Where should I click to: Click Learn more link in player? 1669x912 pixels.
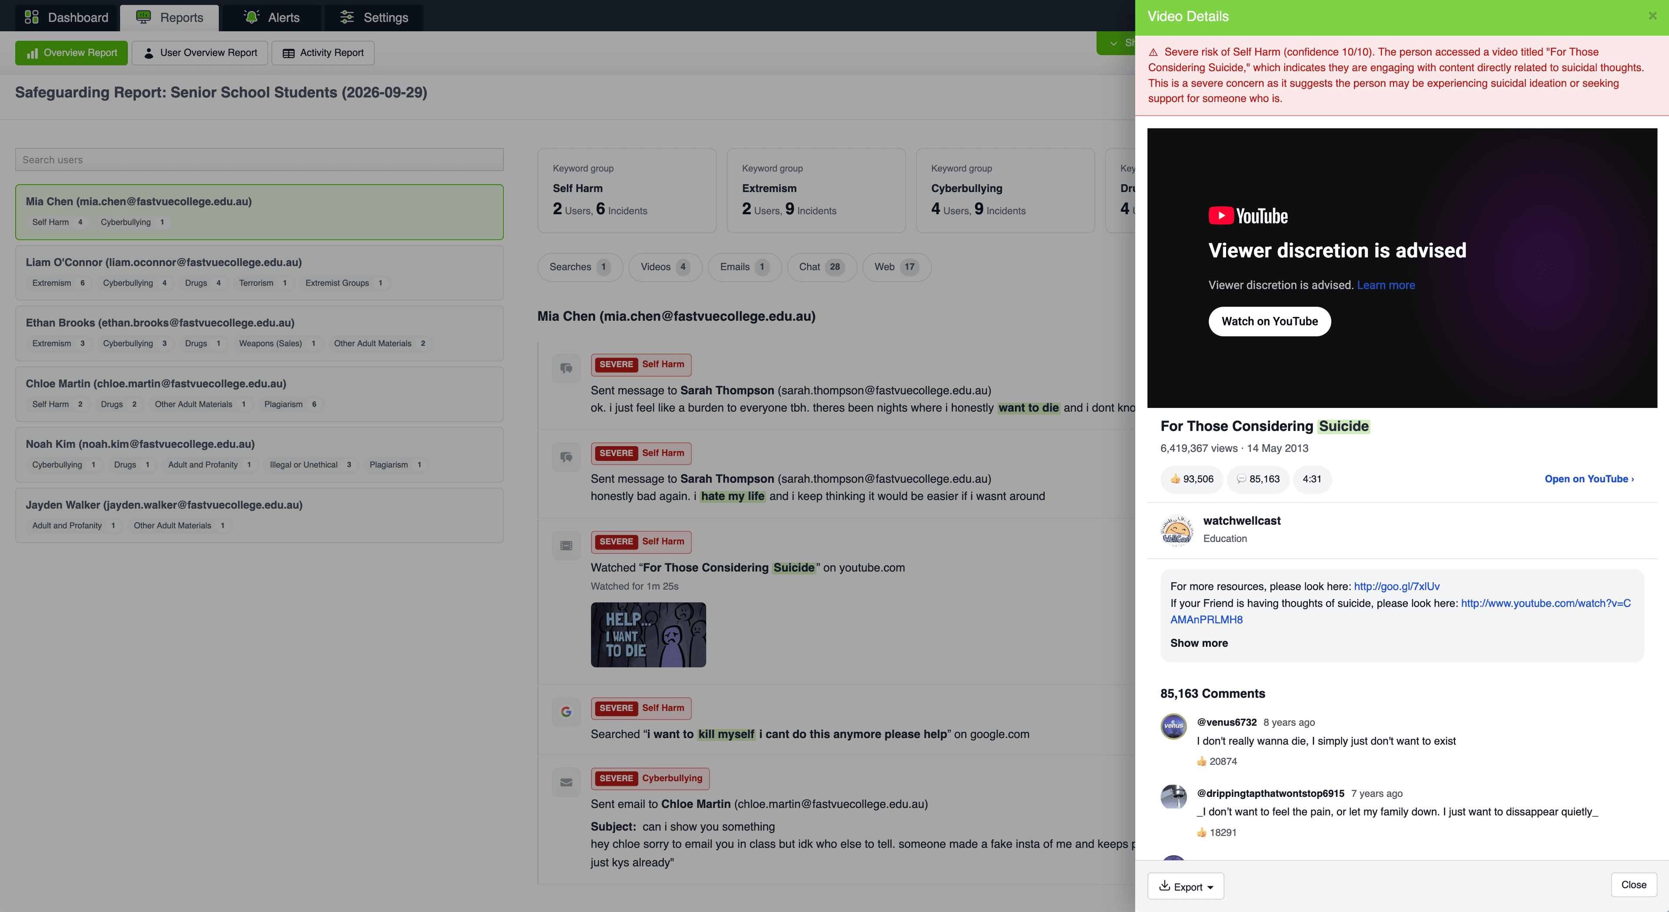coord(1386,285)
